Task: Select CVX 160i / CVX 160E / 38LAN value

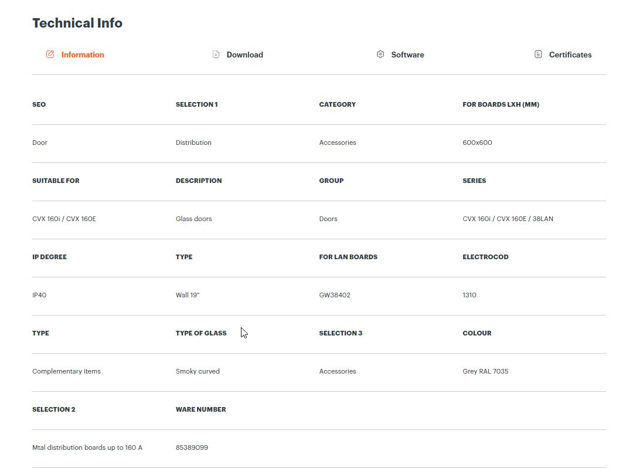Action: (x=508, y=219)
